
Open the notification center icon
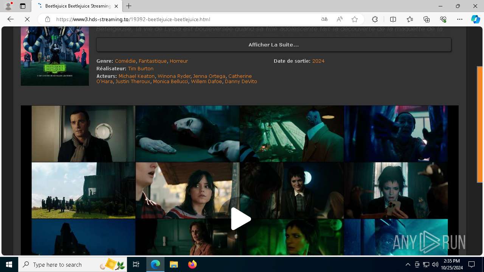tap(472, 264)
